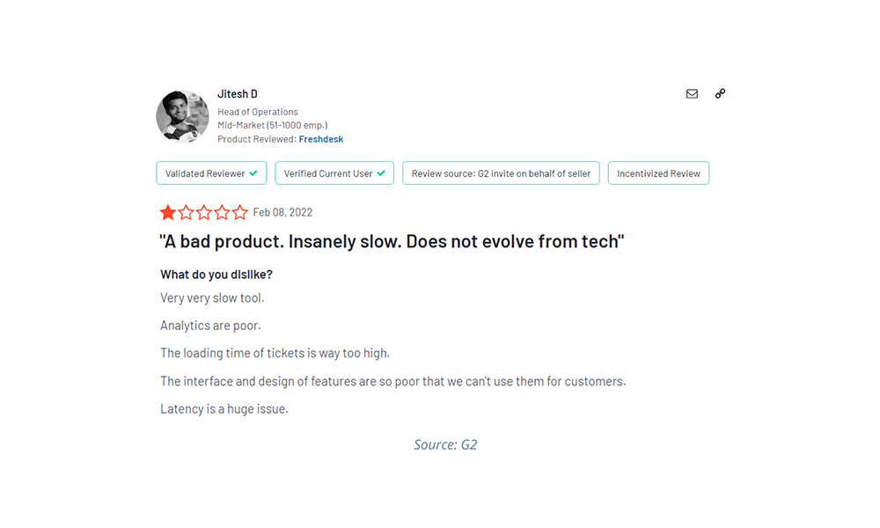The image size is (880, 528).
Task: Click Jitesh D's profile photo
Action: click(x=181, y=115)
